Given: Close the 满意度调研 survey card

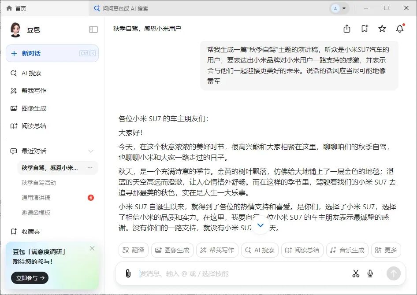Looking at the screenshot, I should (x=92, y=248).
